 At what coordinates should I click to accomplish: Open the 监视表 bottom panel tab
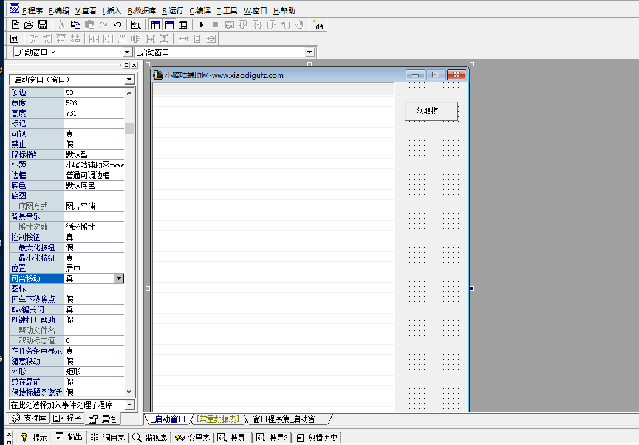151,438
